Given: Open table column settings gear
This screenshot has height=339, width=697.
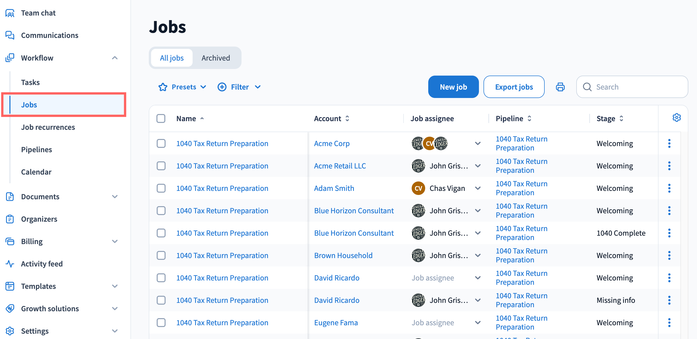Looking at the screenshot, I should (x=676, y=118).
